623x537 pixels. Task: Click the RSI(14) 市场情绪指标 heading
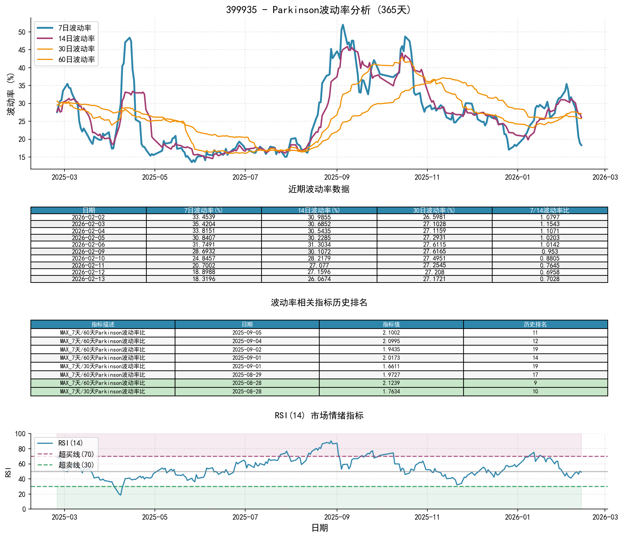[x=319, y=415]
